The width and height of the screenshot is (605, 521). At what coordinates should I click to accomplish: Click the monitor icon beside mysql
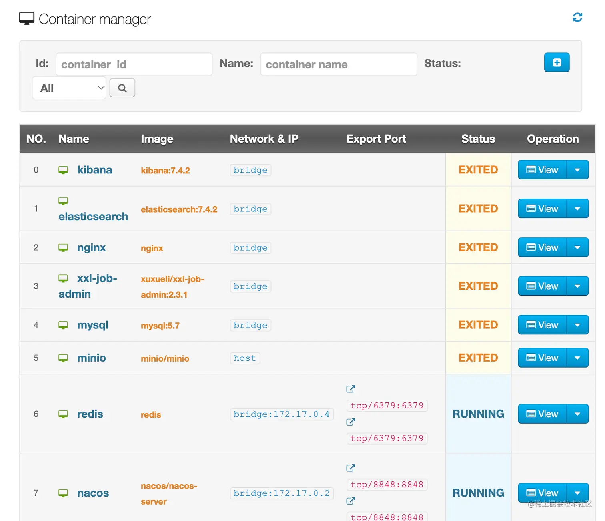tap(63, 325)
